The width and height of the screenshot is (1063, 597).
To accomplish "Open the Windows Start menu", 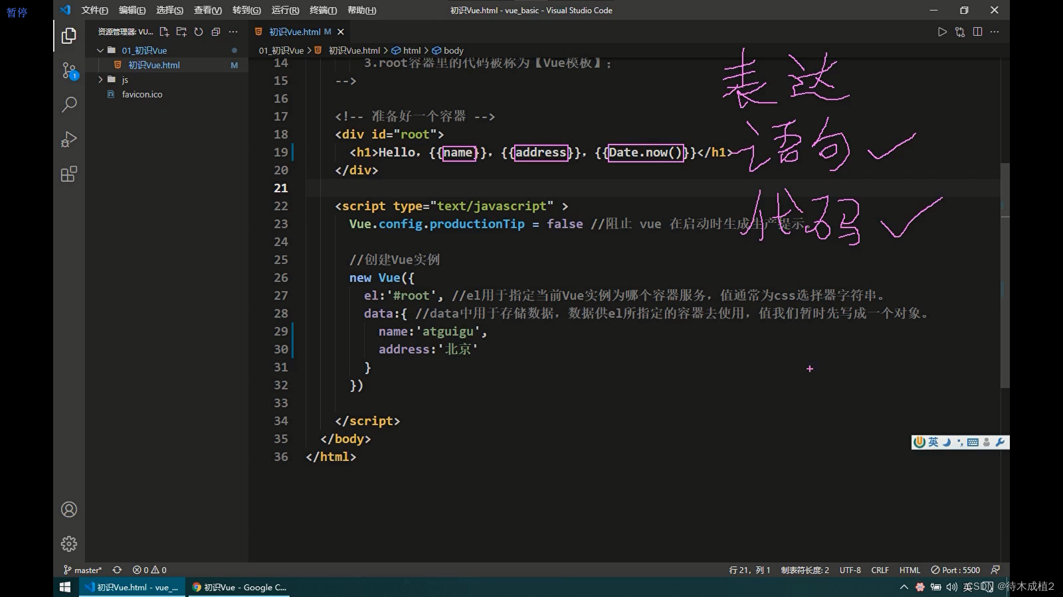I will click(x=65, y=587).
